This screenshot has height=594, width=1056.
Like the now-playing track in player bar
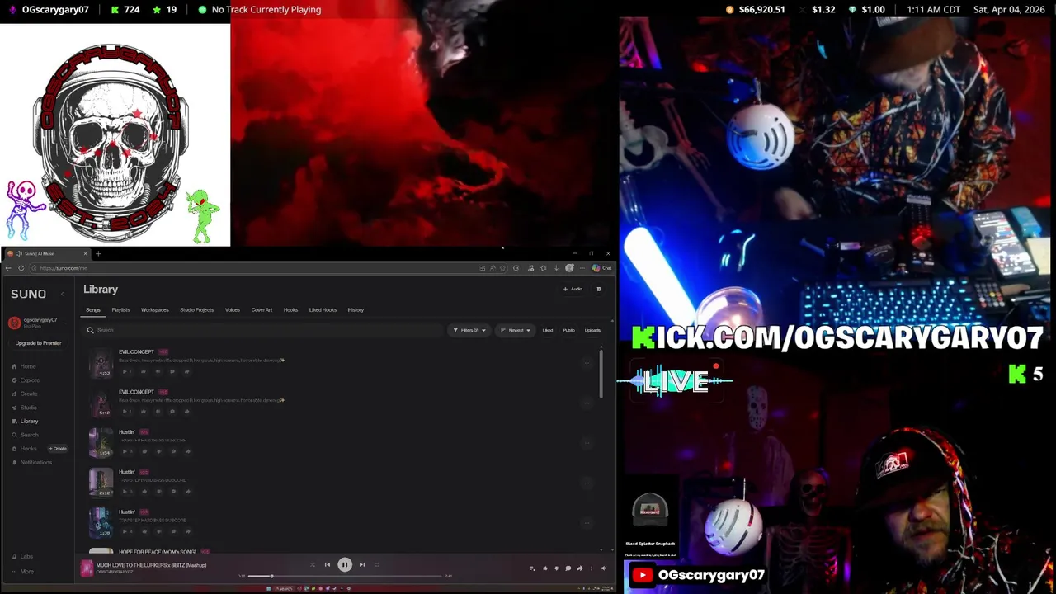[x=545, y=568]
